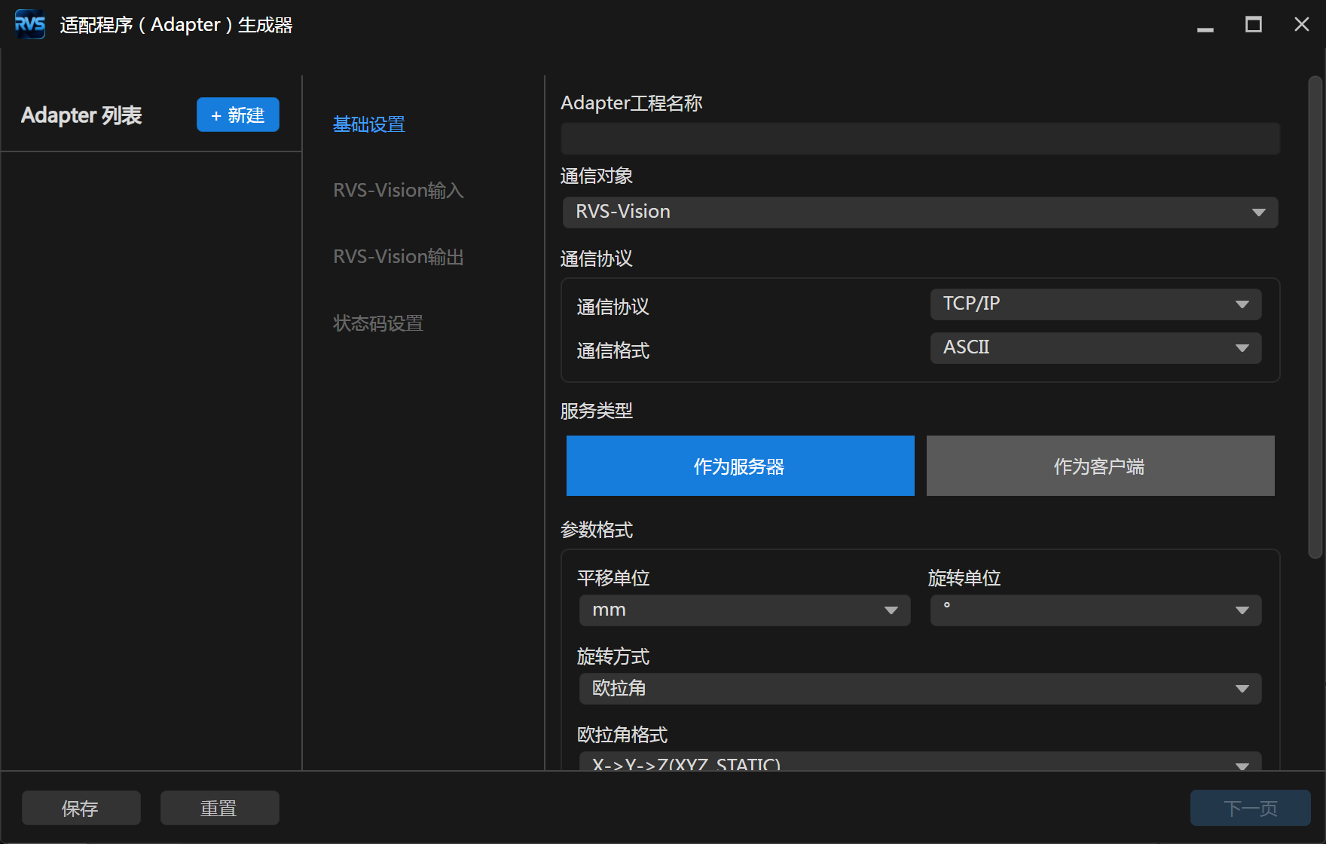Image resolution: width=1326 pixels, height=844 pixels.
Task: Select 作为服务器 service type
Action: point(741,466)
